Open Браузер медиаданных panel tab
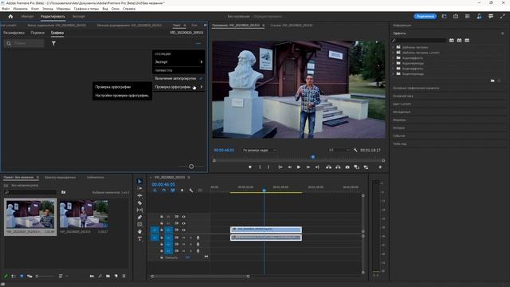The image size is (510, 287). tap(61, 177)
